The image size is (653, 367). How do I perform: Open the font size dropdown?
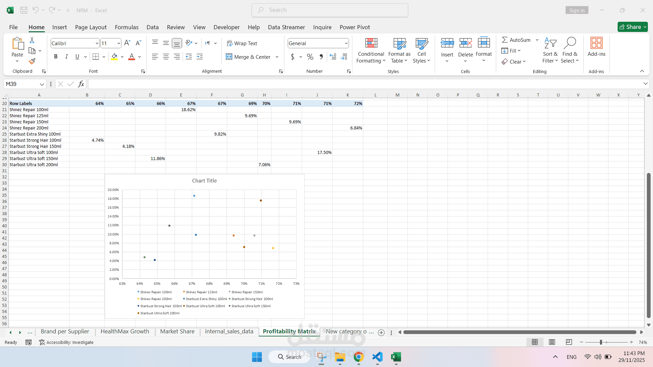[x=118, y=43]
